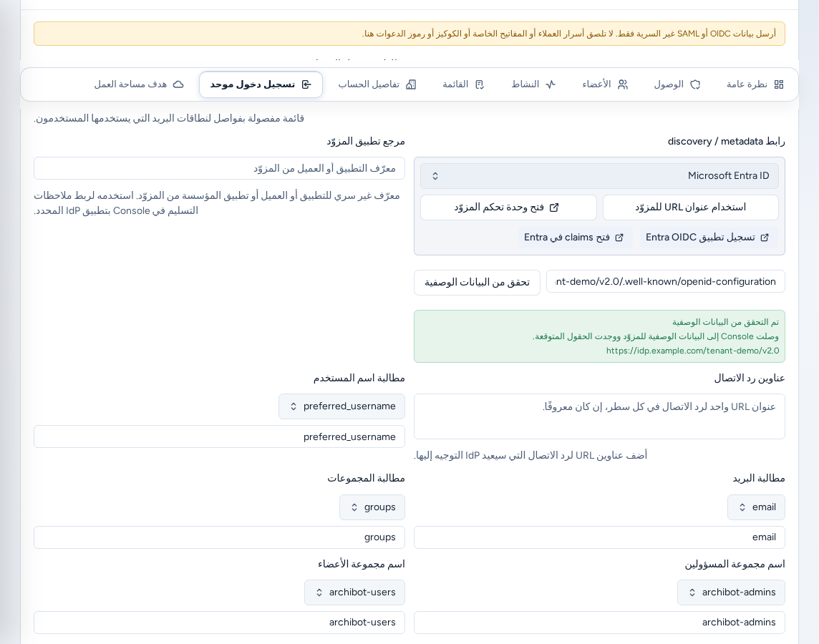Click the email text input field
819x644 pixels.
coord(599,537)
